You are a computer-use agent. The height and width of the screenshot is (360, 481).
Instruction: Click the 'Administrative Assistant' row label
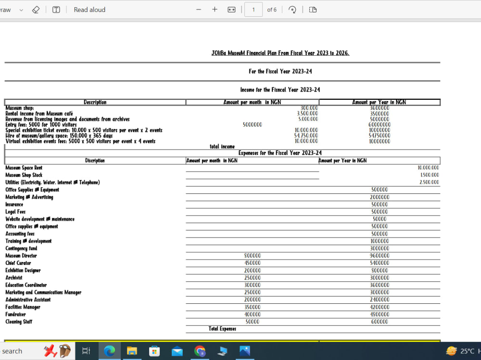click(28, 300)
